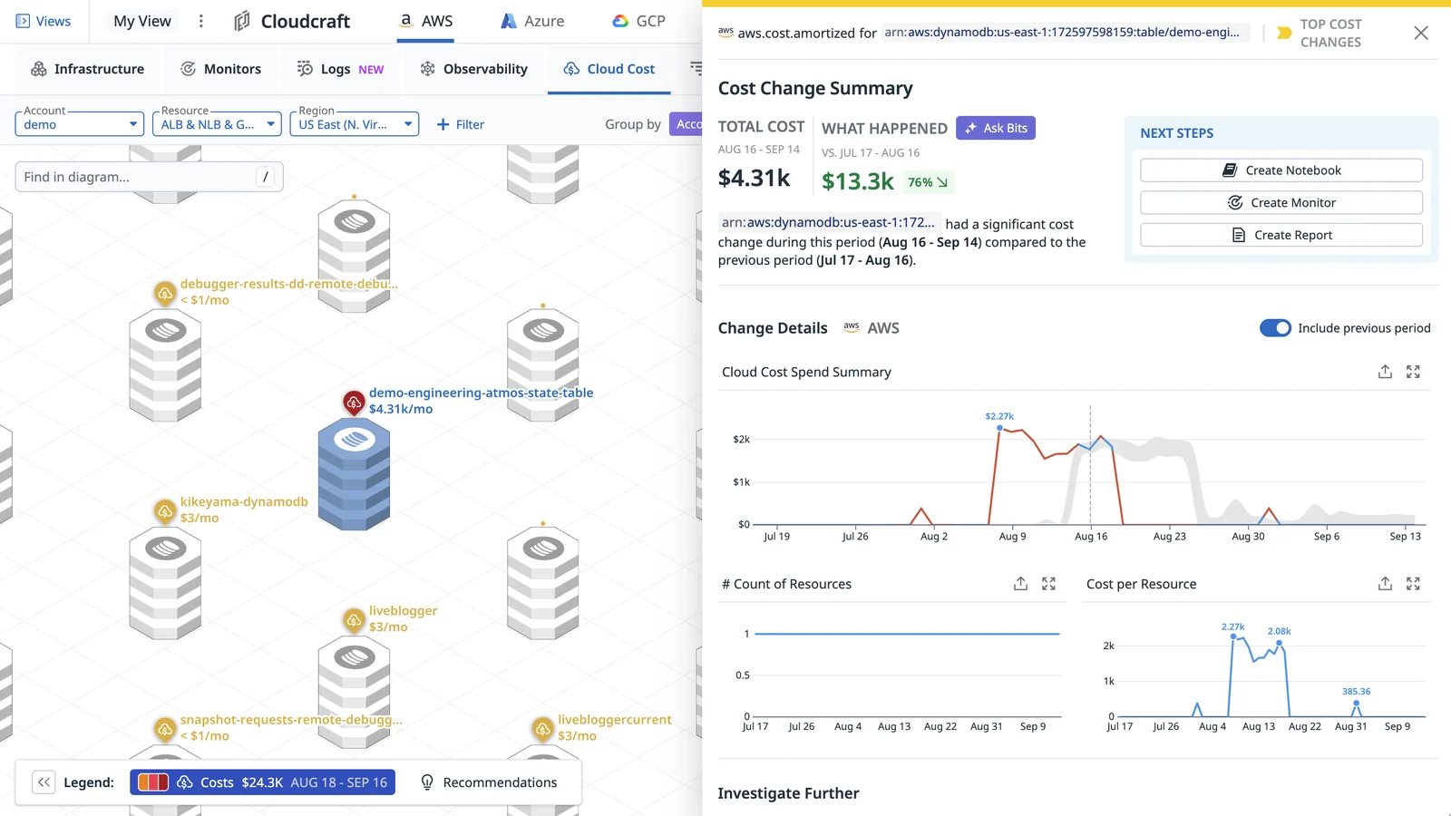The image size is (1451, 816).
Task: Click the 76% decrease badge
Action: pyautogui.click(x=929, y=182)
